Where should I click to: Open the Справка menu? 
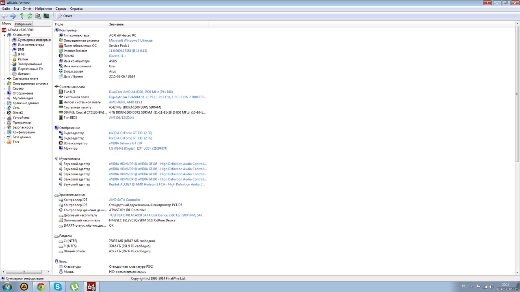(76, 9)
